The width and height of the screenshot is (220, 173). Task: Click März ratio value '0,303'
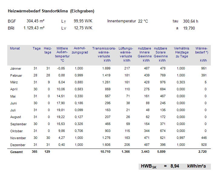coord(181,82)
